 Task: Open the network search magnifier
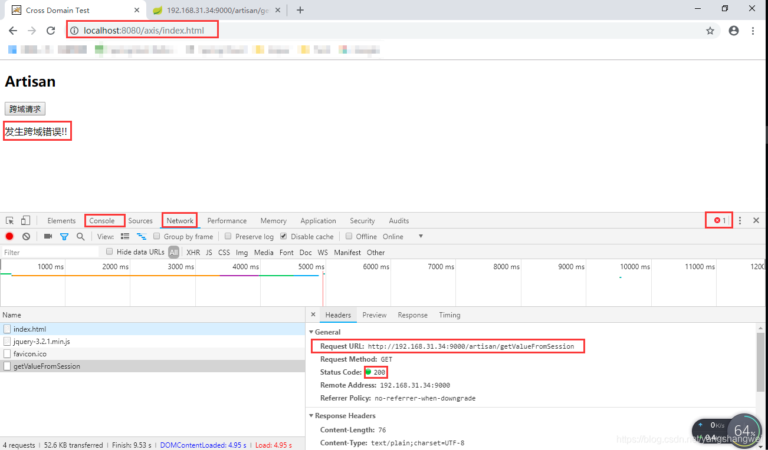(x=80, y=237)
